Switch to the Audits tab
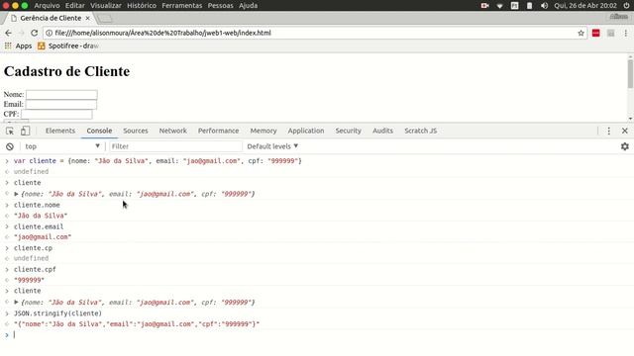Viewport: 634px width, 356px height. coord(383,131)
